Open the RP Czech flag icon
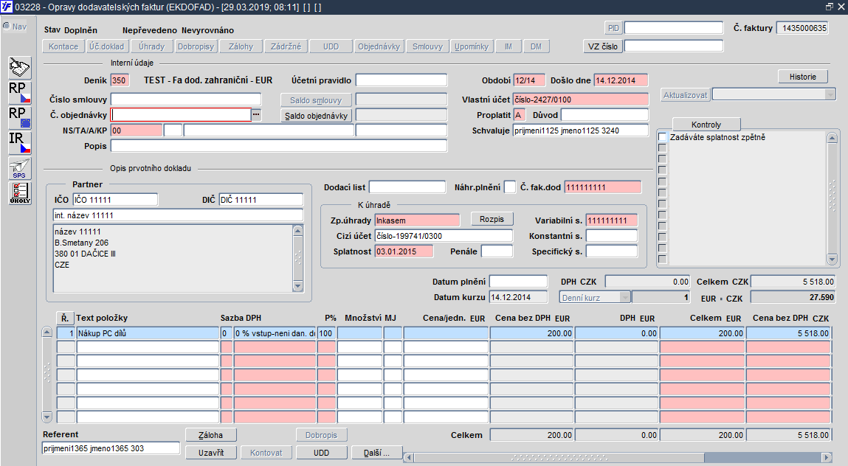848x466 pixels. (20, 92)
